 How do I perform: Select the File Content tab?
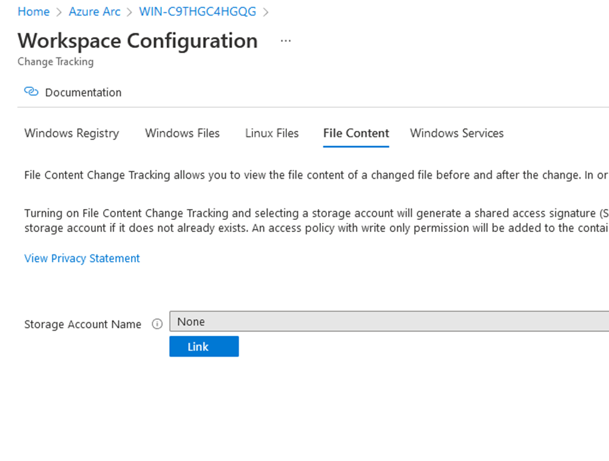click(x=356, y=133)
